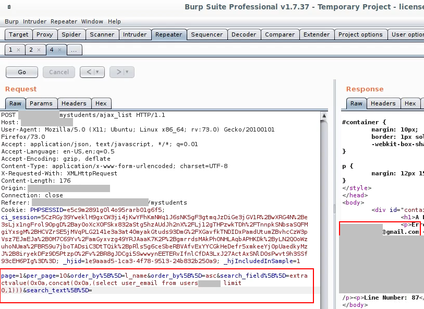The width and height of the screenshot is (424, 309).
Task: Go back to the previous request in history
Action: (89, 72)
